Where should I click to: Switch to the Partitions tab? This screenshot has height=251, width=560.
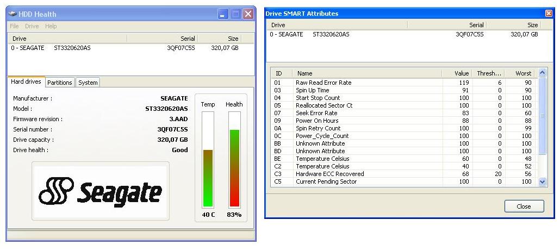click(60, 83)
